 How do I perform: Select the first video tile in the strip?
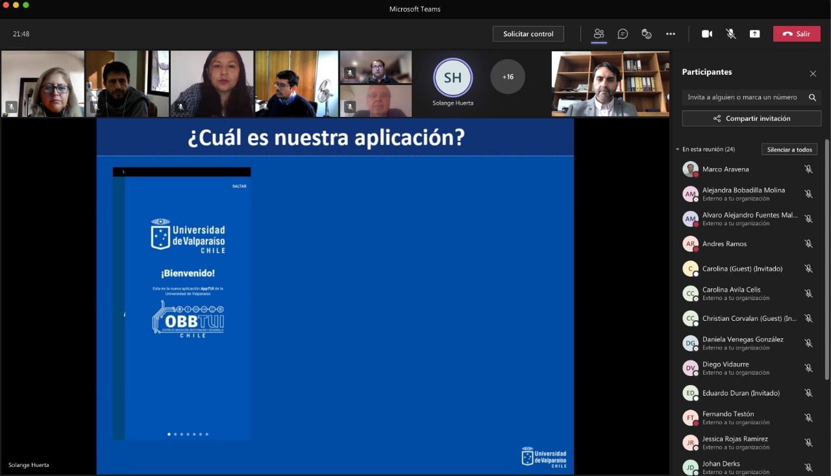click(43, 84)
